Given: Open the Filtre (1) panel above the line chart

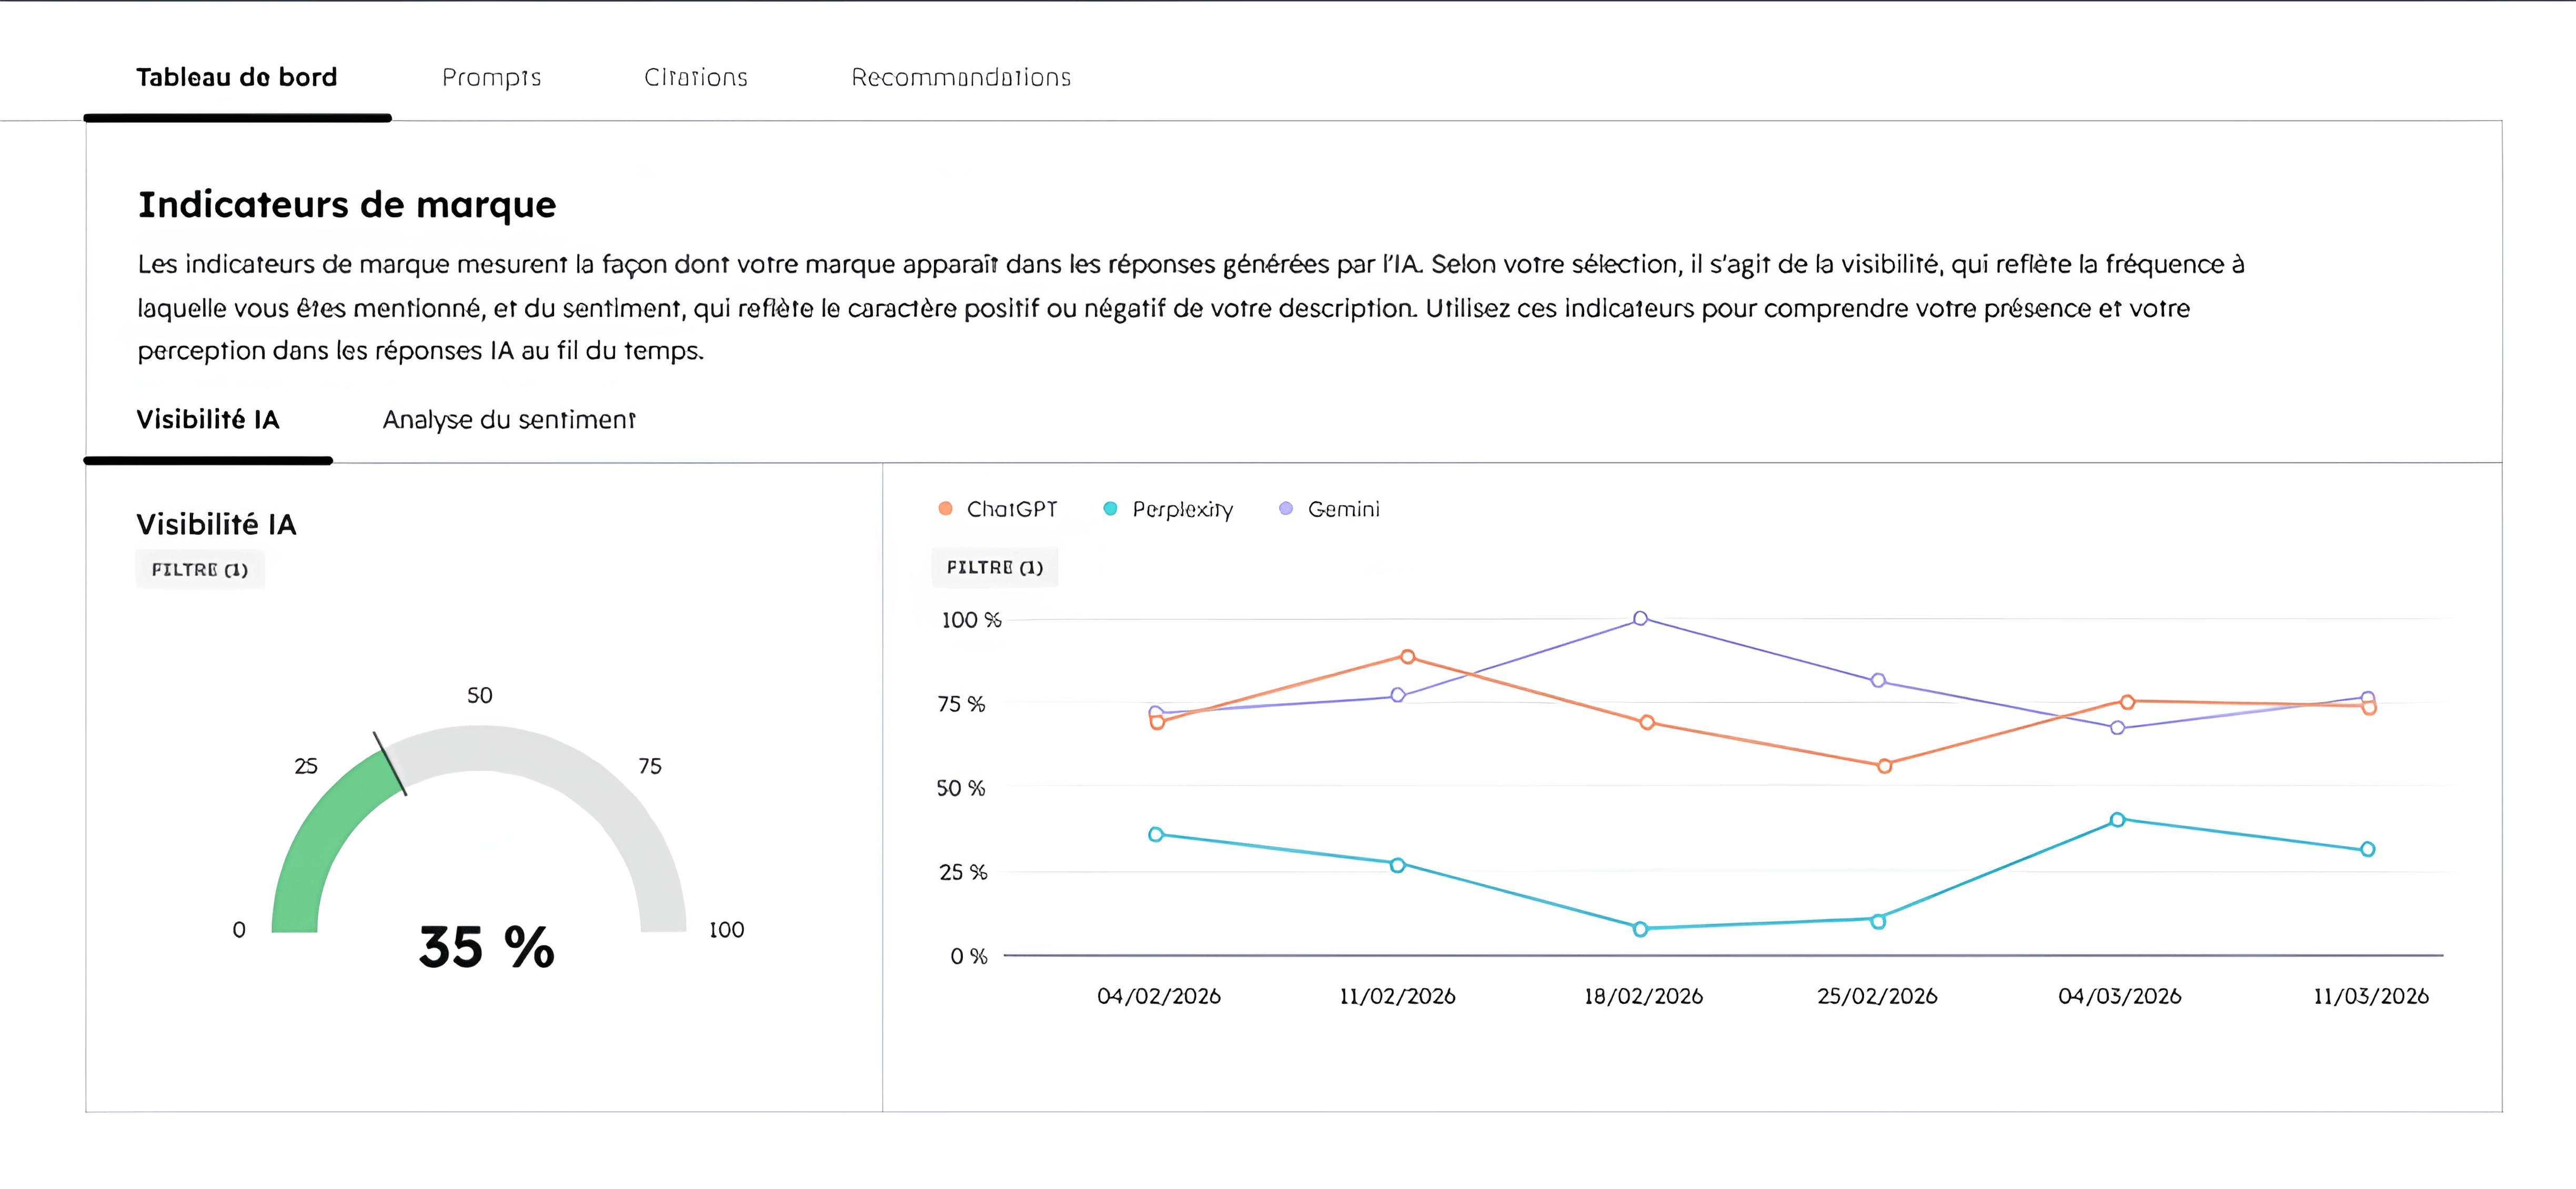Looking at the screenshot, I should [994, 567].
